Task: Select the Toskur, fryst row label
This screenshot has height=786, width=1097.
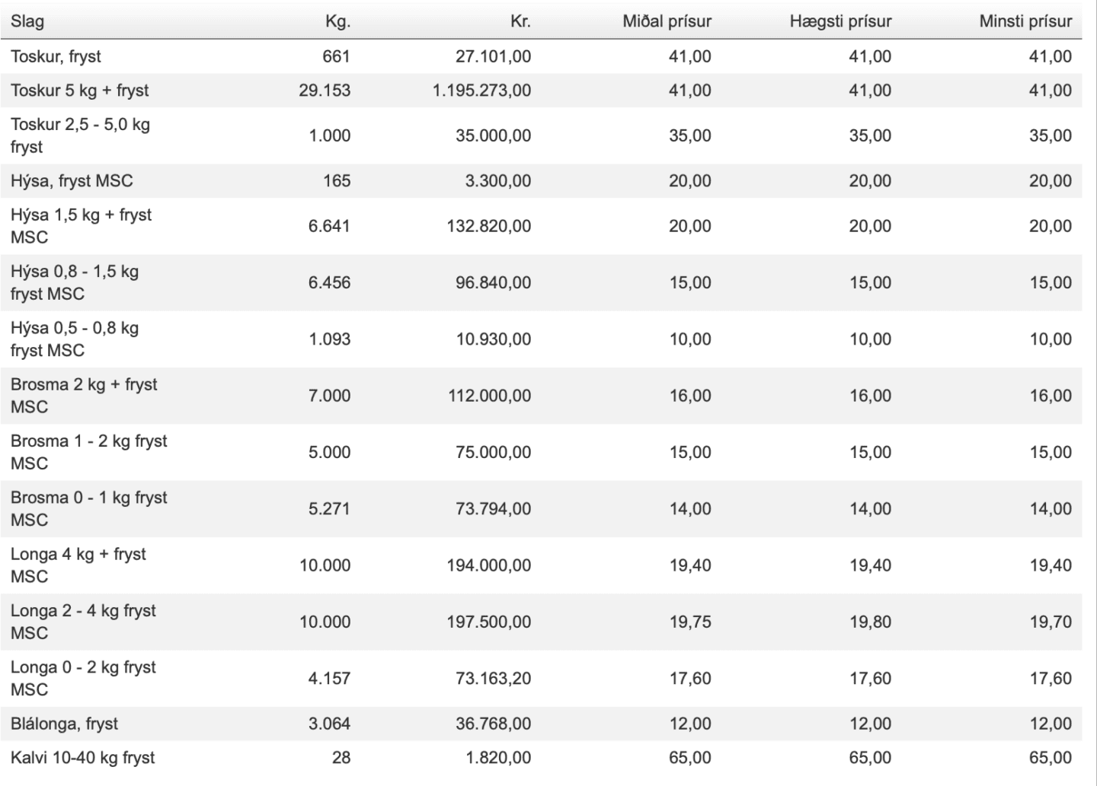Action: (x=56, y=56)
